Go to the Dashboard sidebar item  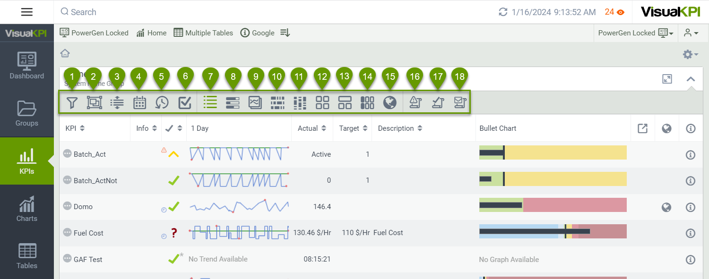point(27,66)
